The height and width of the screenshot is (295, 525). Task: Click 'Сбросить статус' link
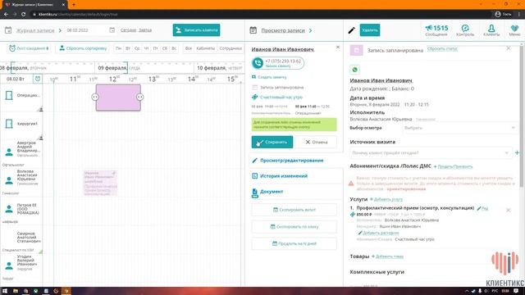coord(442,49)
